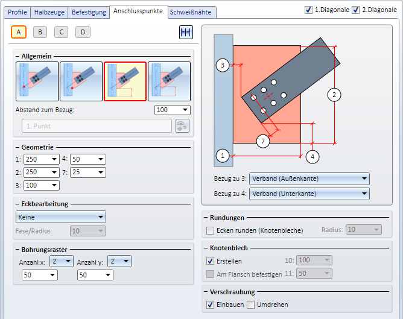This screenshot has height=319, width=403.
Task: Collapse the Rundungen section
Action: (x=206, y=218)
